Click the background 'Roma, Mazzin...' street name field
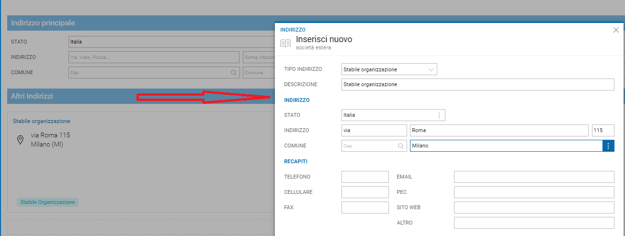This screenshot has width=625, height=236. click(x=259, y=57)
